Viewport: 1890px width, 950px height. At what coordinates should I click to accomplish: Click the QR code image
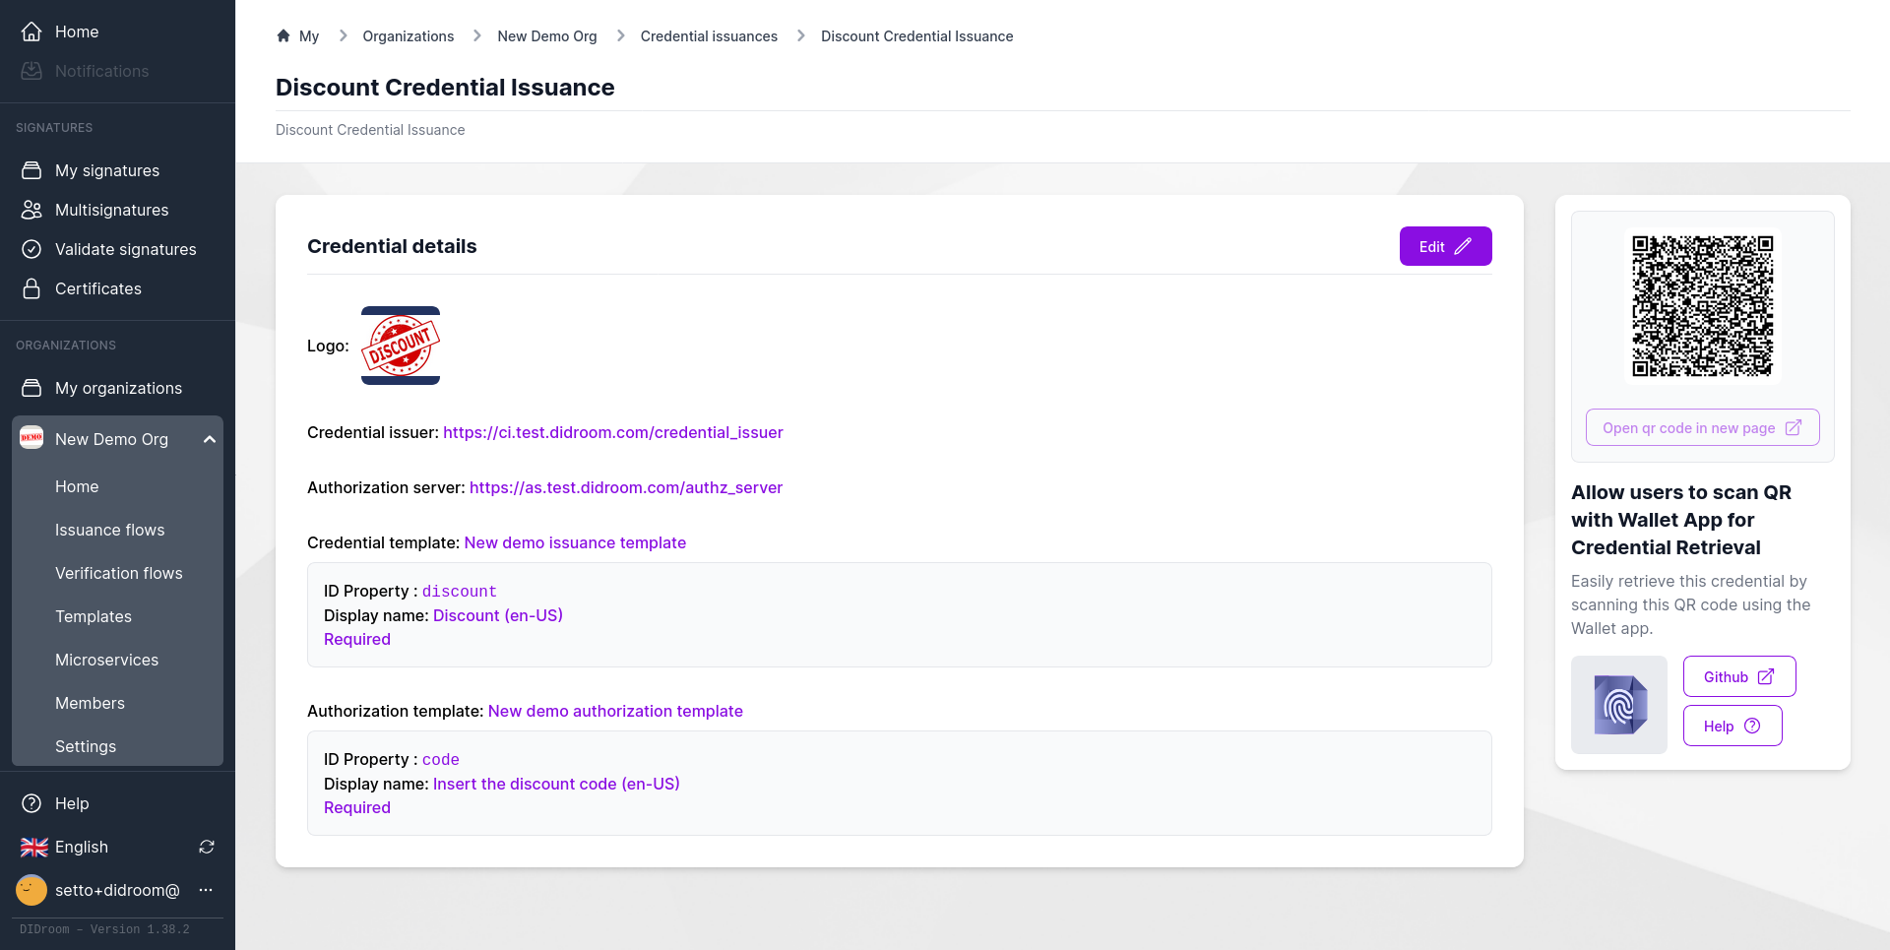point(1702,305)
